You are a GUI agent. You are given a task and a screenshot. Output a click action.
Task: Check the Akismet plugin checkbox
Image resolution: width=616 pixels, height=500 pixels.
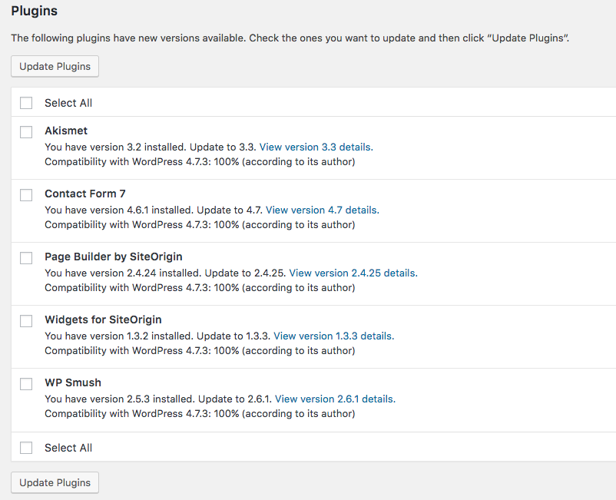pyautogui.click(x=26, y=131)
